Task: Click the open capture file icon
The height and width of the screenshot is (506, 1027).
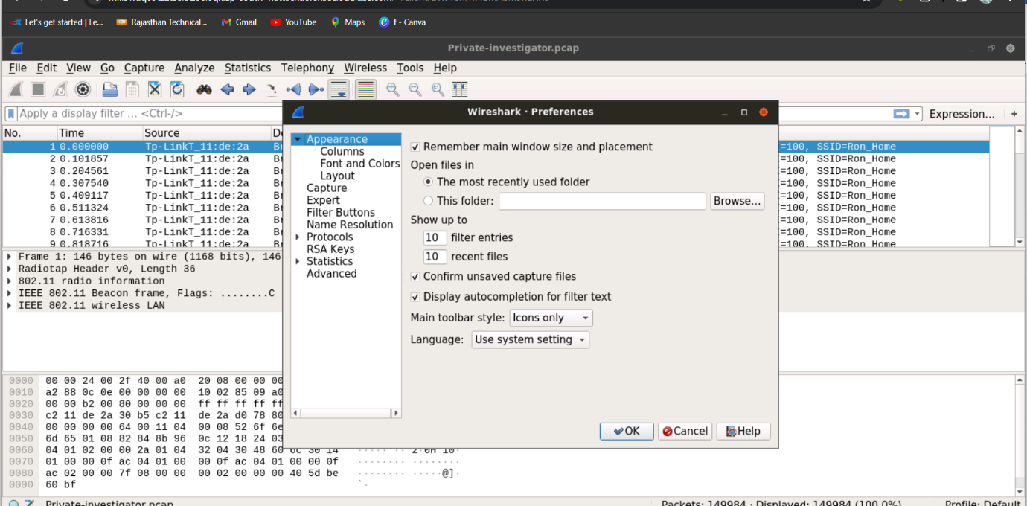Action: (x=110, y=90)
